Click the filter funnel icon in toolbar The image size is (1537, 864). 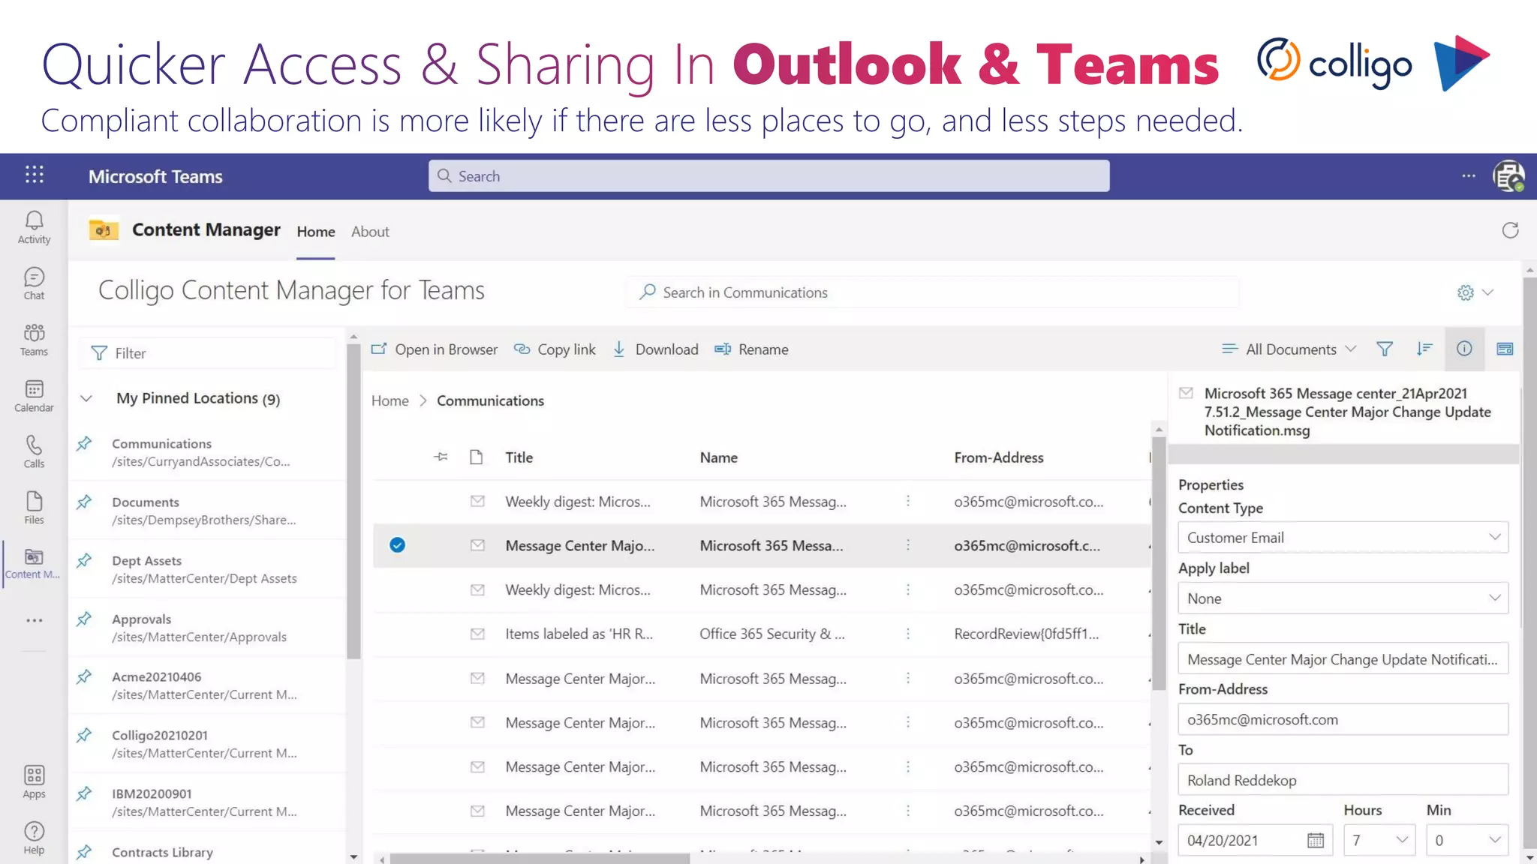pyautogui.click(x=1385, y=349)
